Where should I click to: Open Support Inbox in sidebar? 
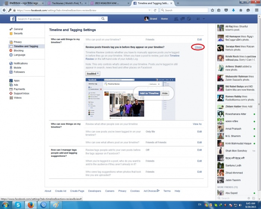(21, 94)
